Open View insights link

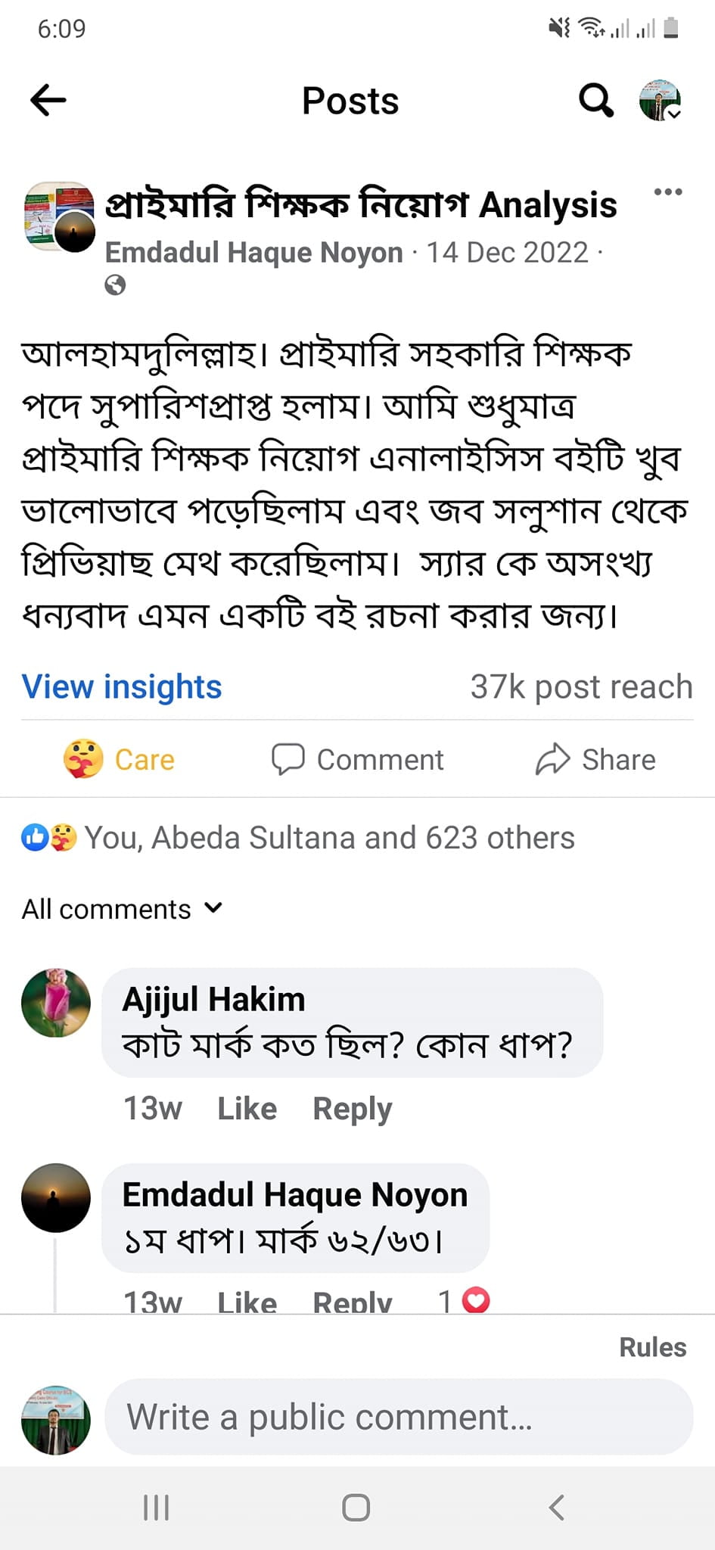point(122,686)
